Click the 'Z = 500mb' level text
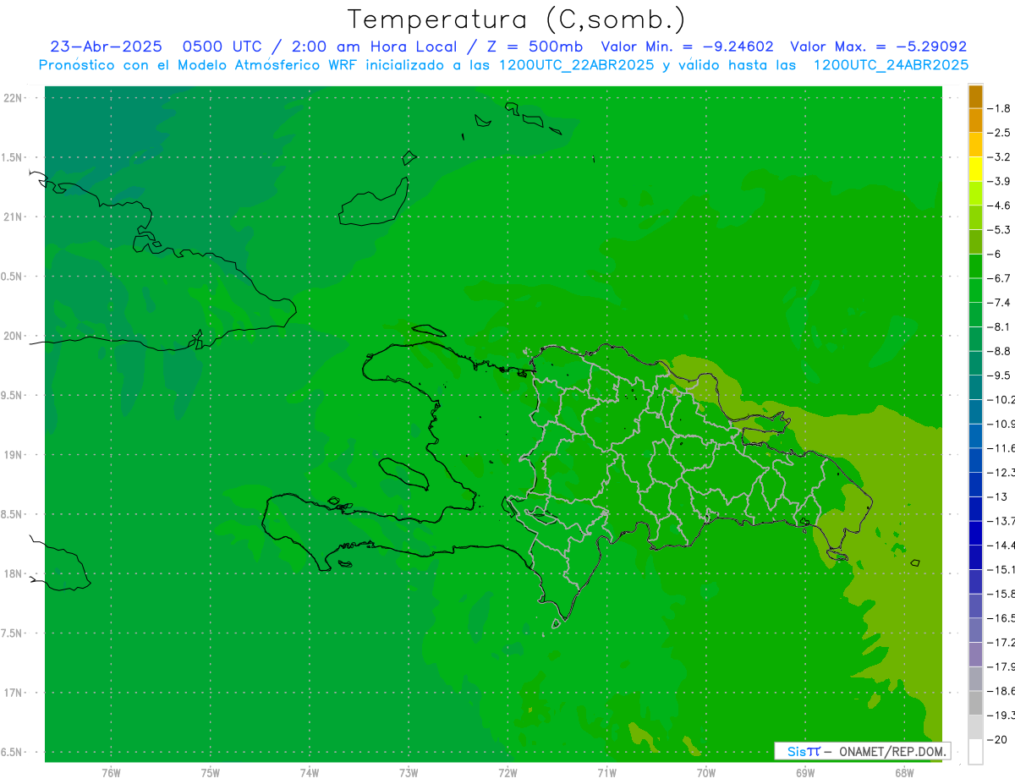This screenshot has width=1015, height=784. [537, 47]
